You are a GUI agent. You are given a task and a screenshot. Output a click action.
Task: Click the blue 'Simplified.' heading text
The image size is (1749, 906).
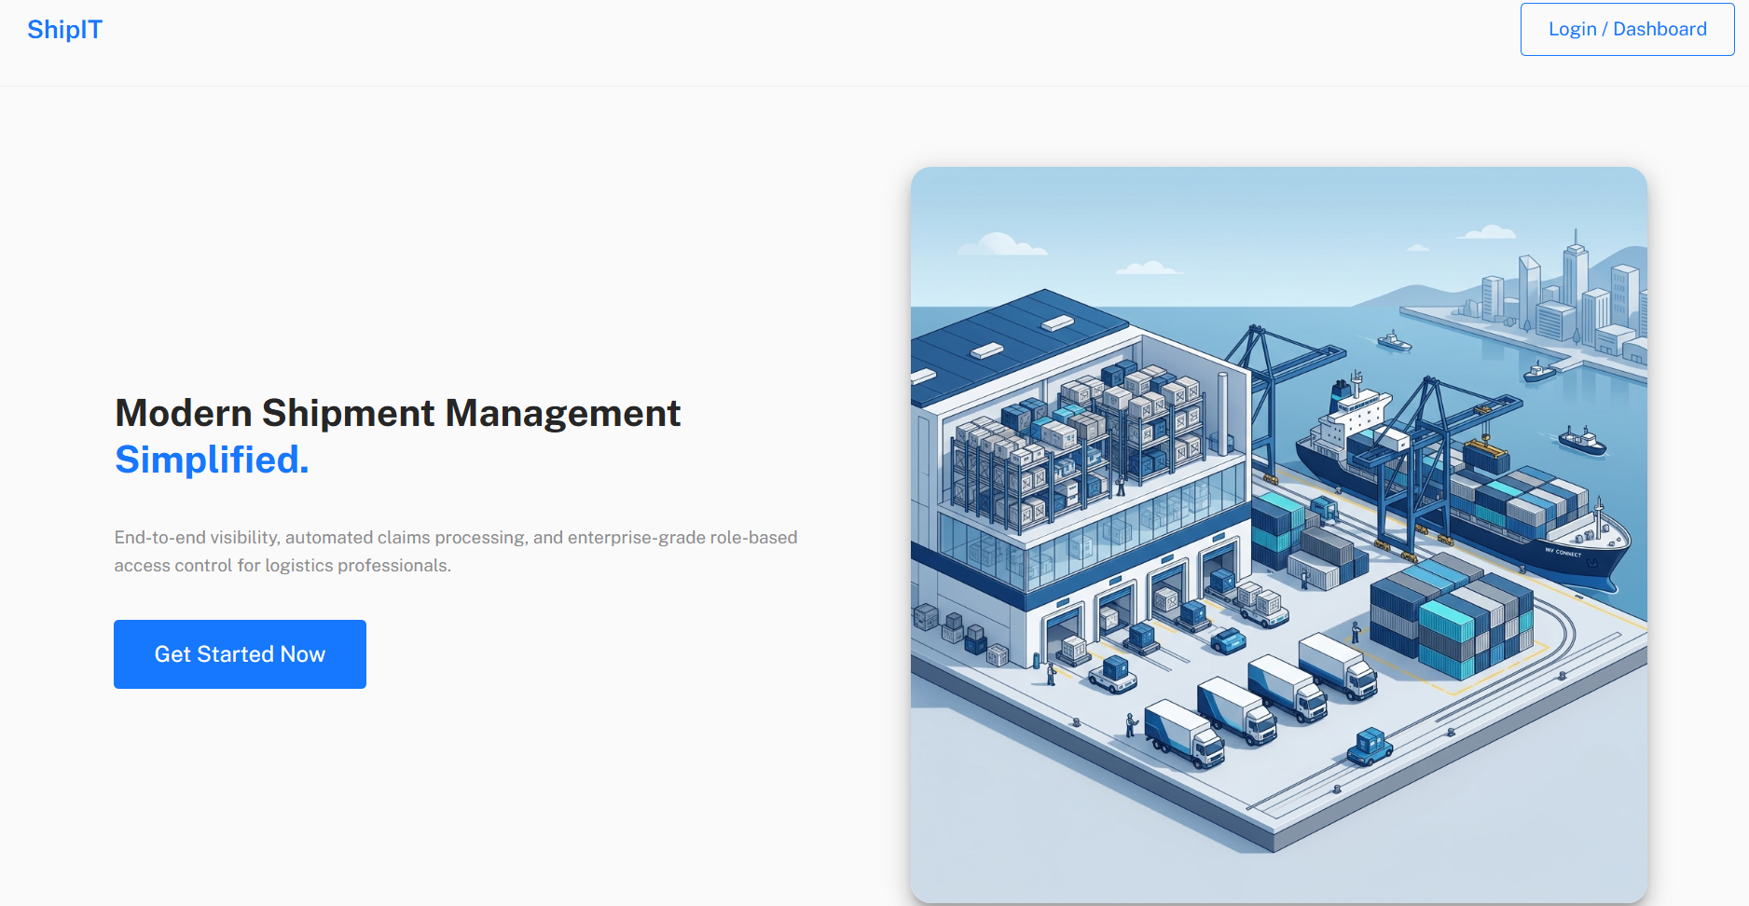tap(212, 460)
